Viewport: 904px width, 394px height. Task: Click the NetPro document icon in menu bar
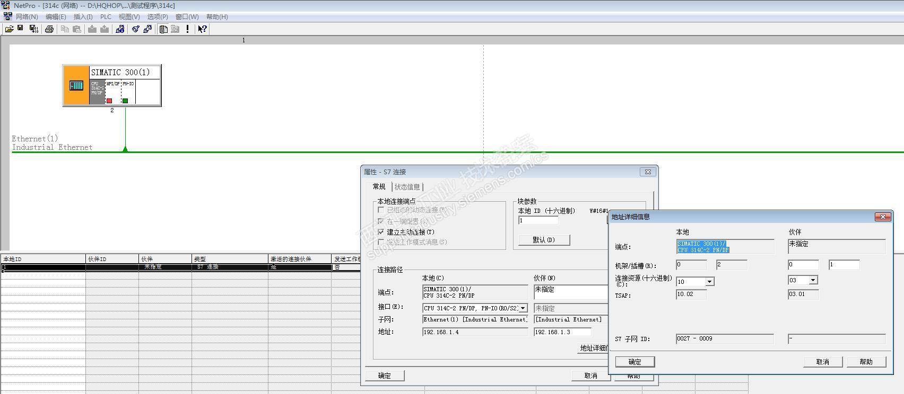click(7, 16)
